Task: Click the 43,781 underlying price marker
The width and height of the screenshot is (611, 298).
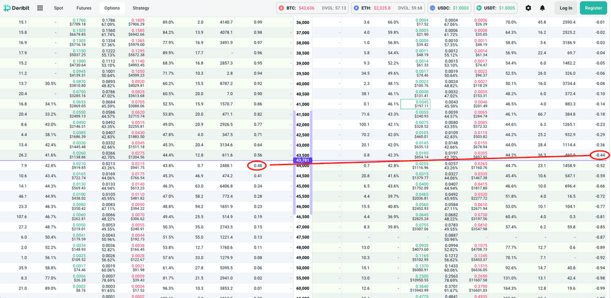Action: pyautogui.click(x=303, y=160)
